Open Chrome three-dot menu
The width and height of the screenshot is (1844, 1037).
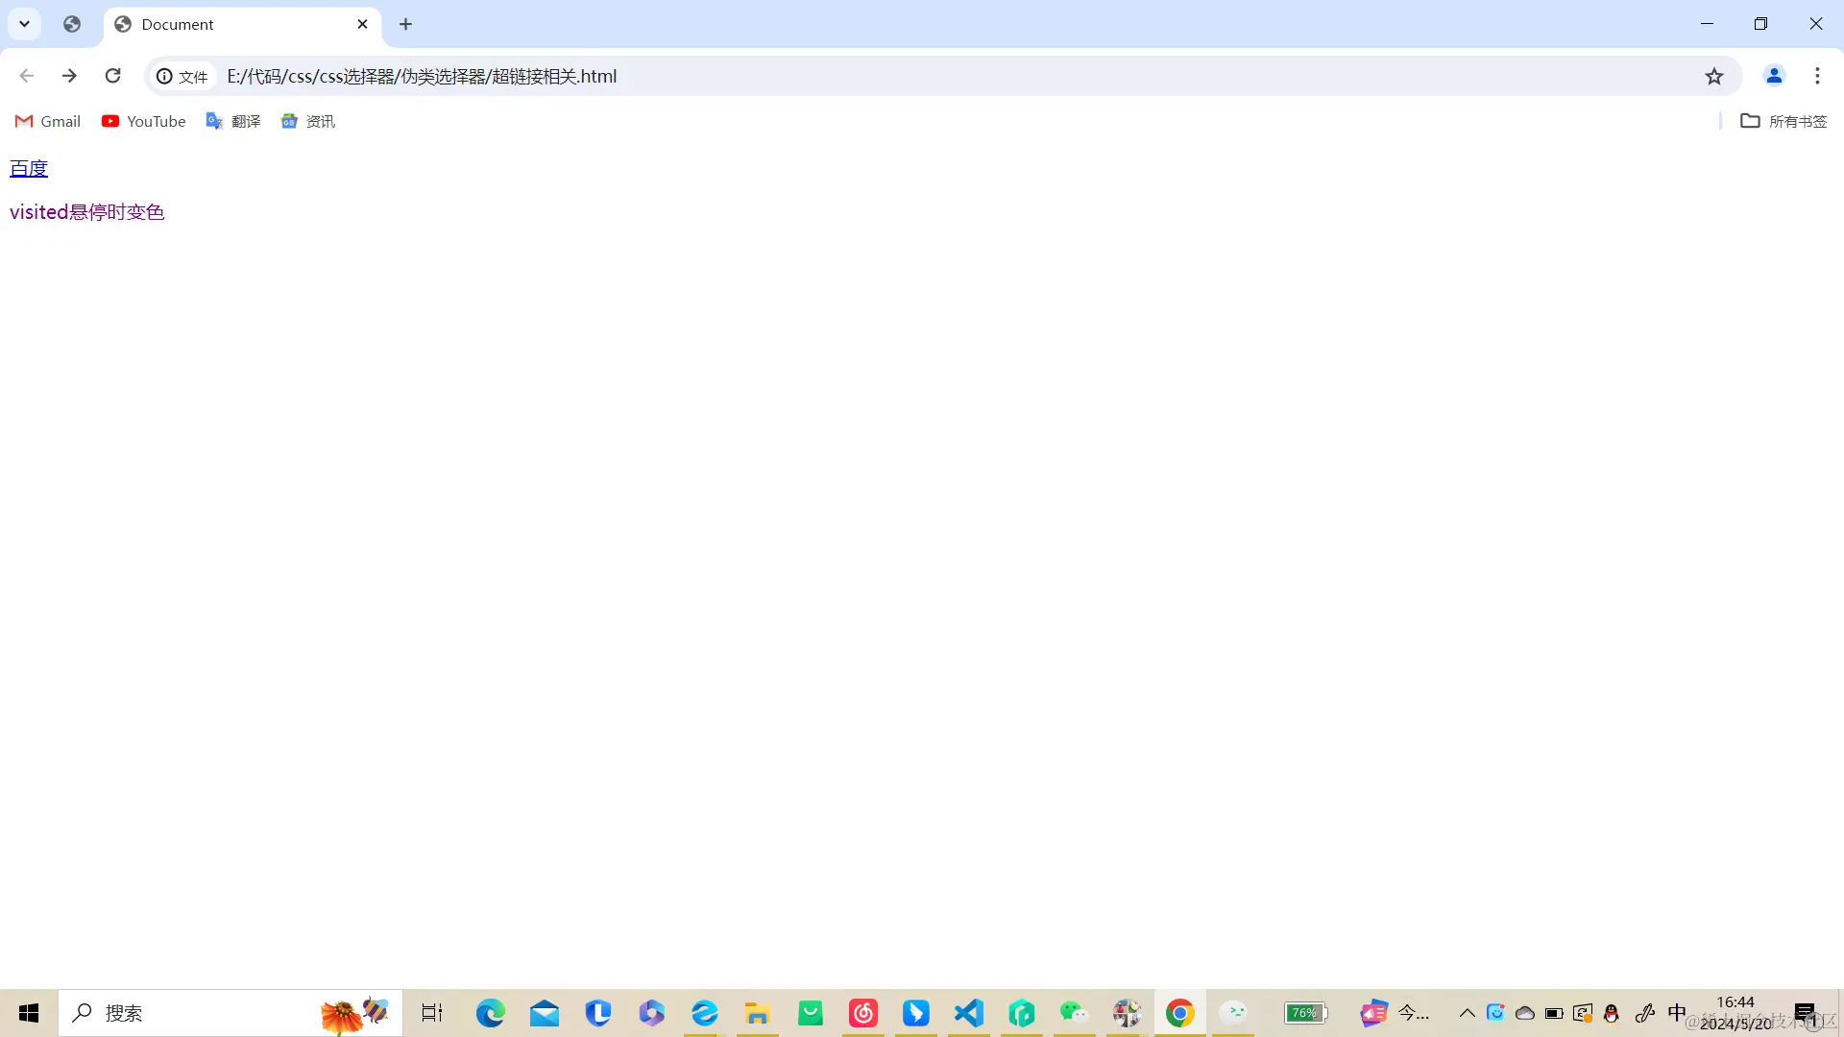tap(1817, 76)
